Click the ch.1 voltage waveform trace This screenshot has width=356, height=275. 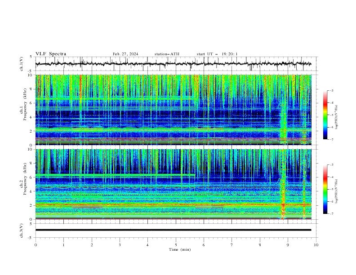(173, 64)
